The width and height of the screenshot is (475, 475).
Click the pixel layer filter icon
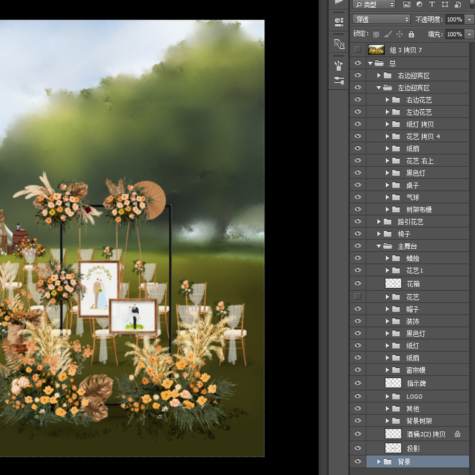point(406,4)
